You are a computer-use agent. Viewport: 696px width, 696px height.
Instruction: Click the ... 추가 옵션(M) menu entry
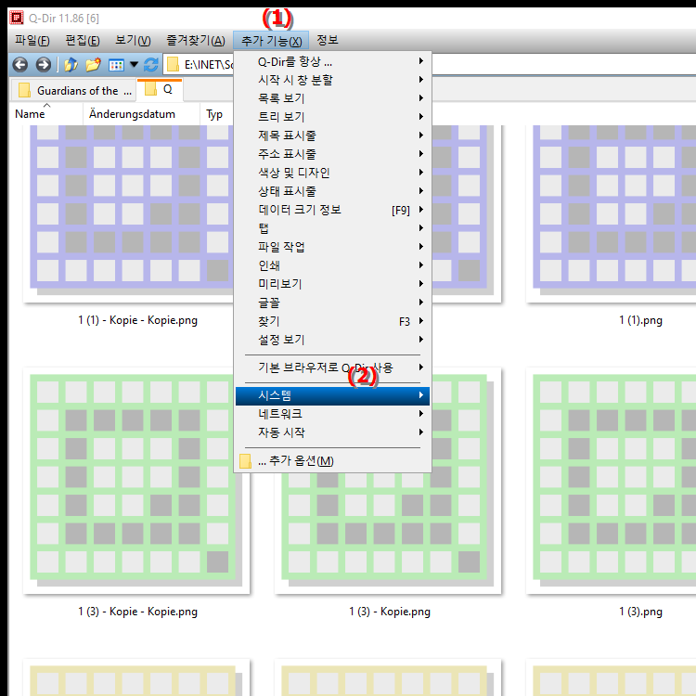pos(332,460)
